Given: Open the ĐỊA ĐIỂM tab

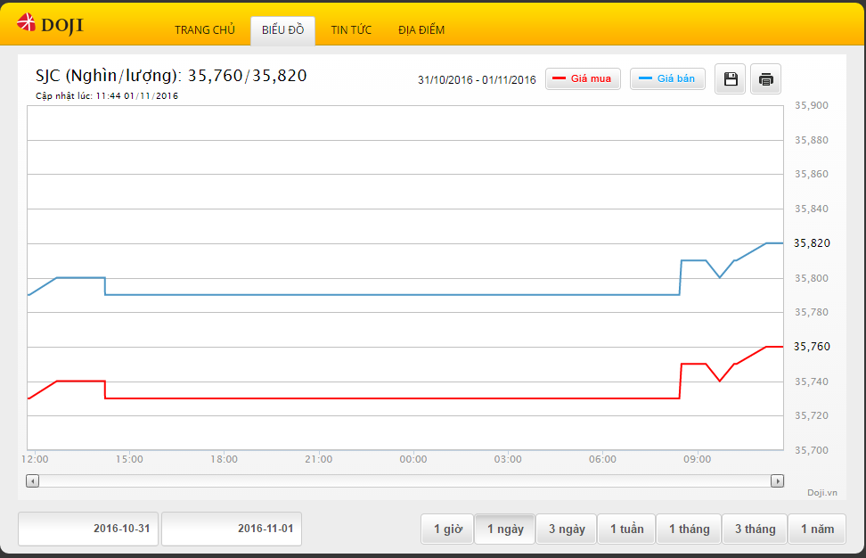Looking at the screenshot, I should pyautogui.click(x=421, y=29).
